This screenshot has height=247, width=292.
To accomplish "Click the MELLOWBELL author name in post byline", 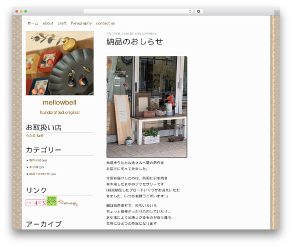I will 146,34.
